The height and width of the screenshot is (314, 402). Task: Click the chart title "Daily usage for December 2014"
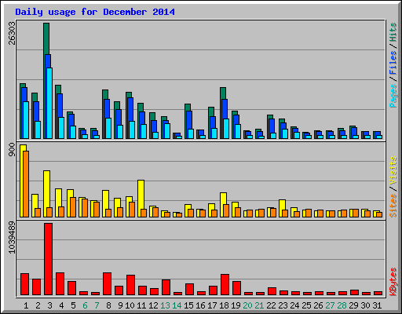[95, 12]
